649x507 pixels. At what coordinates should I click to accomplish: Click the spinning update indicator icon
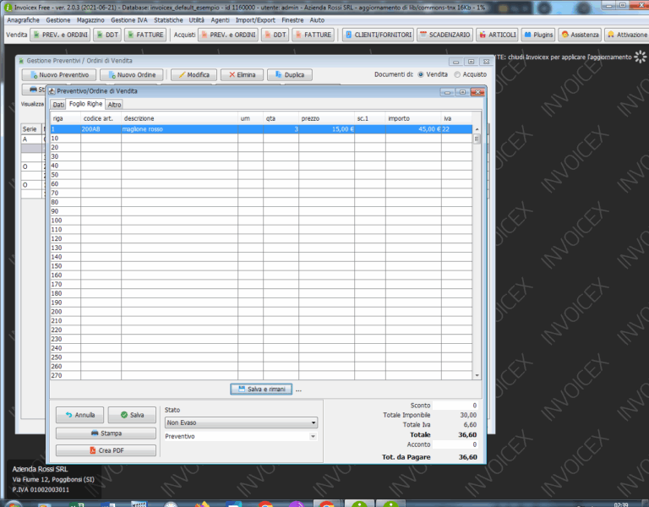pyautogui.click(x=641, y=57)
